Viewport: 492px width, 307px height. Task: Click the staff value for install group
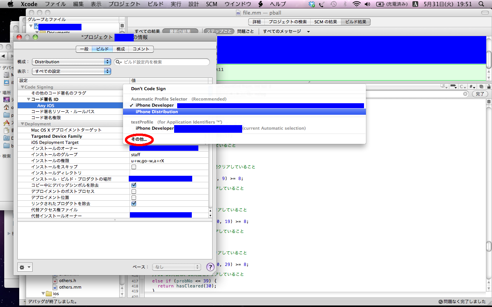136,155
